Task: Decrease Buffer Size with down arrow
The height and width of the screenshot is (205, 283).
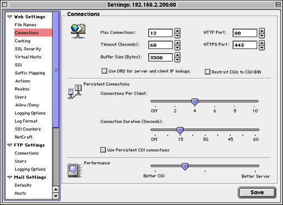Action: pyautogui.click(x=178, y=60)
